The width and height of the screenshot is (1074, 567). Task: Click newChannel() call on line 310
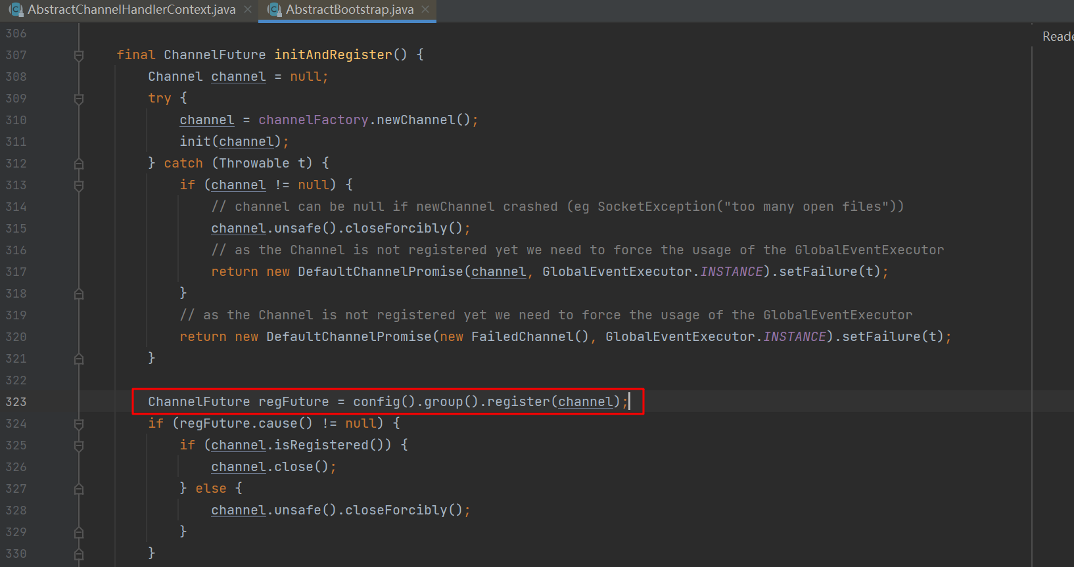[x=424, y=120]
